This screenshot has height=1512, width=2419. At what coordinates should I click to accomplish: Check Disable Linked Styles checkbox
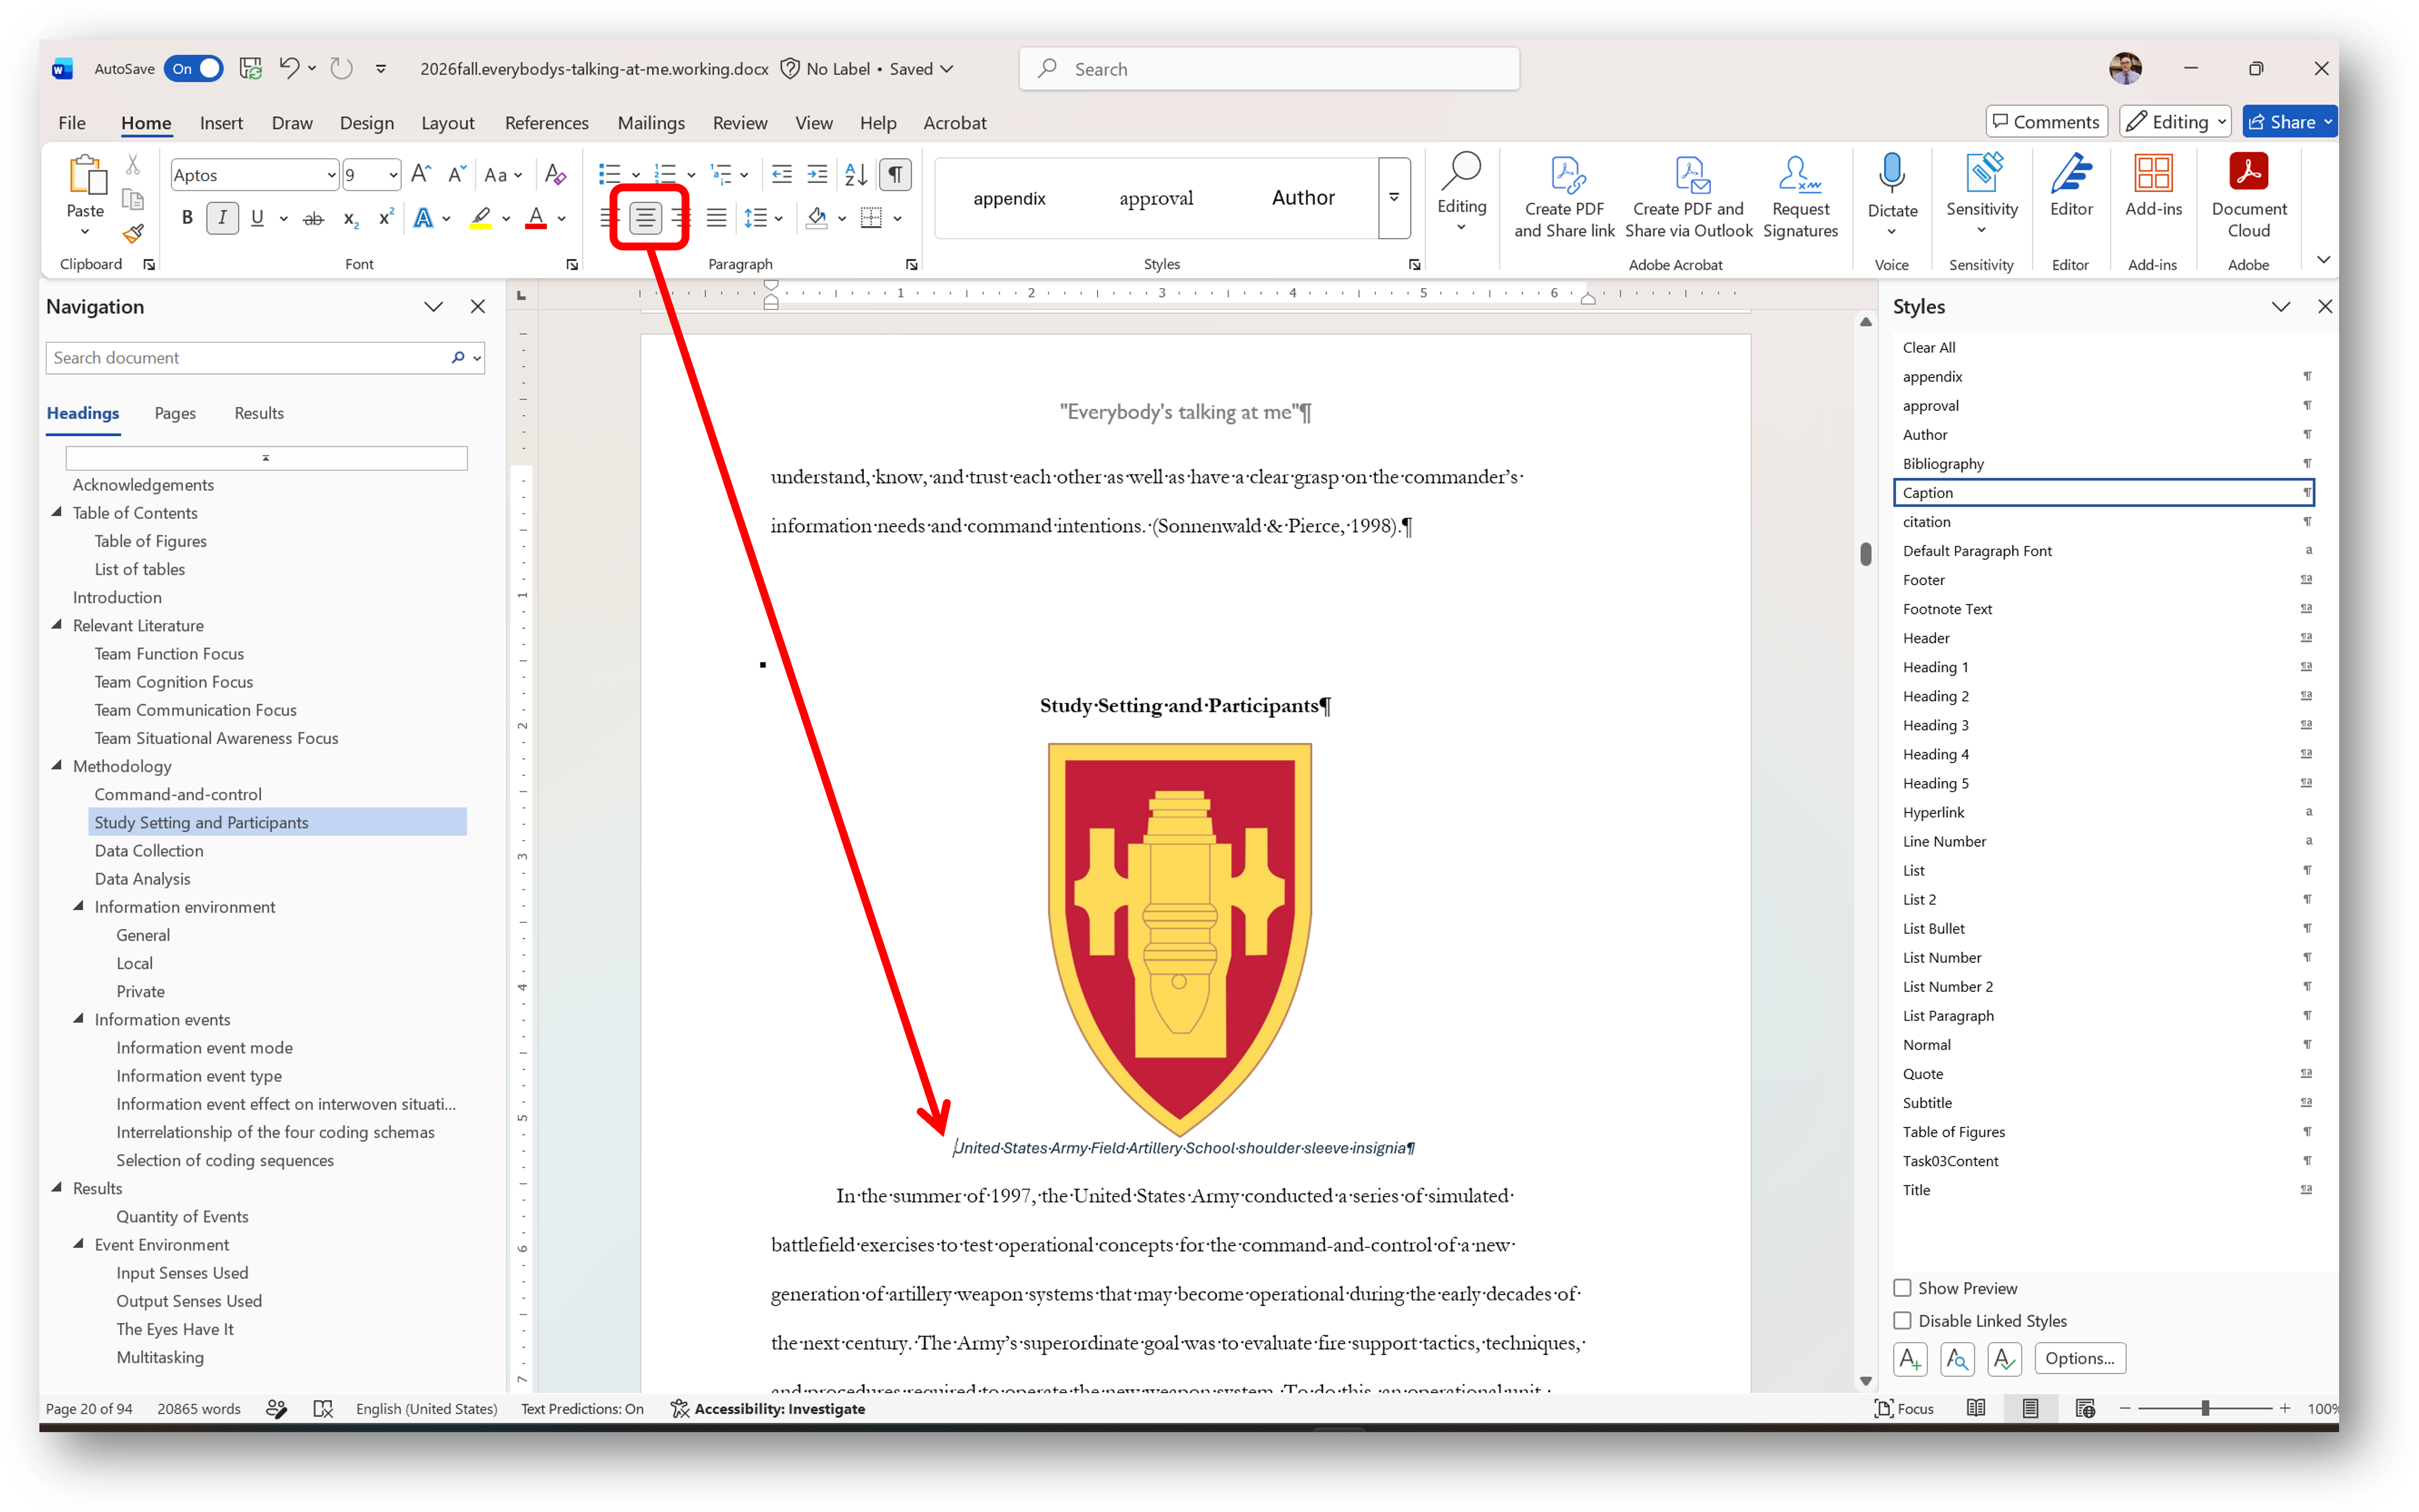point(1903,1321)
